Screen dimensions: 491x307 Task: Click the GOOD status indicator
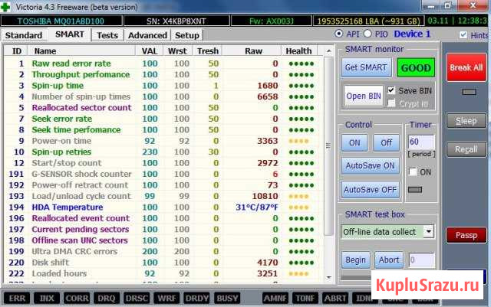[416, 67]
